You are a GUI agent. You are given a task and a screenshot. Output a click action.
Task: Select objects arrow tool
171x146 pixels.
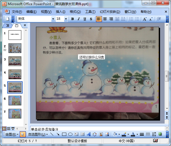pyautogui.click(x=23, y=134)
